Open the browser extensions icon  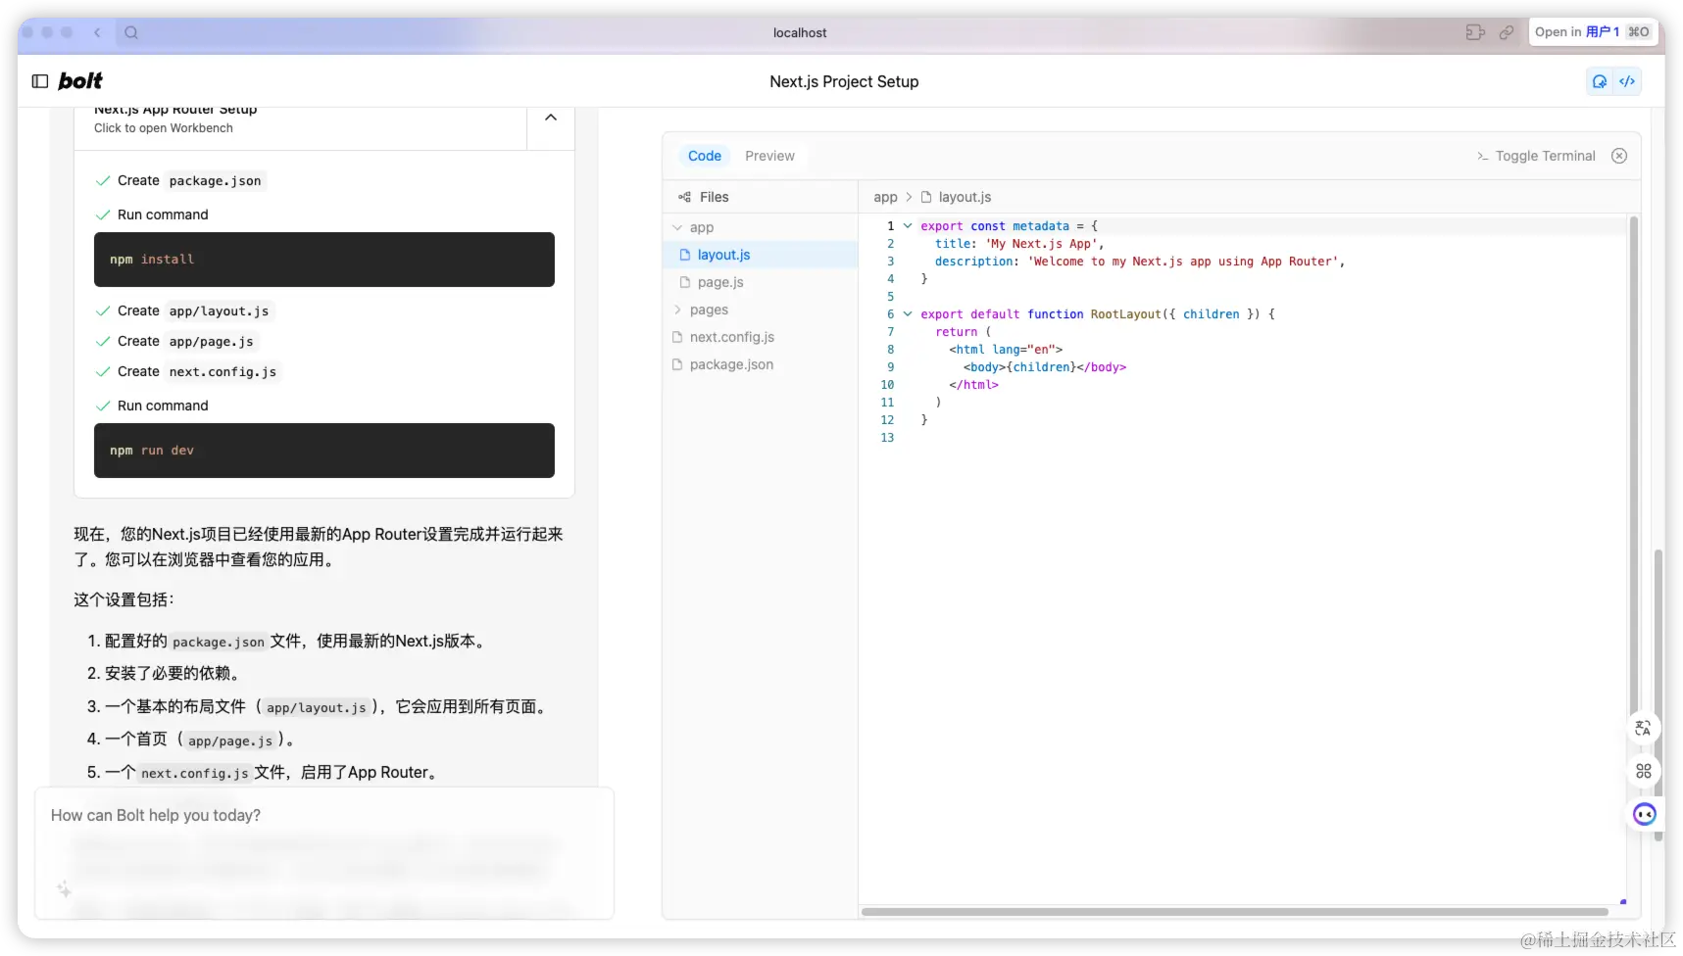[x=1475, y=32]
